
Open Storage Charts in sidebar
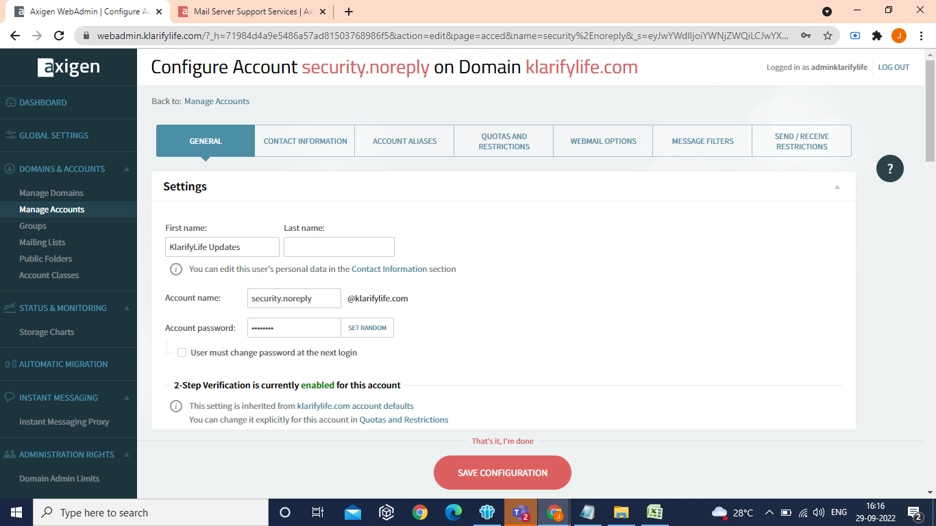click(x=47, y=332)
